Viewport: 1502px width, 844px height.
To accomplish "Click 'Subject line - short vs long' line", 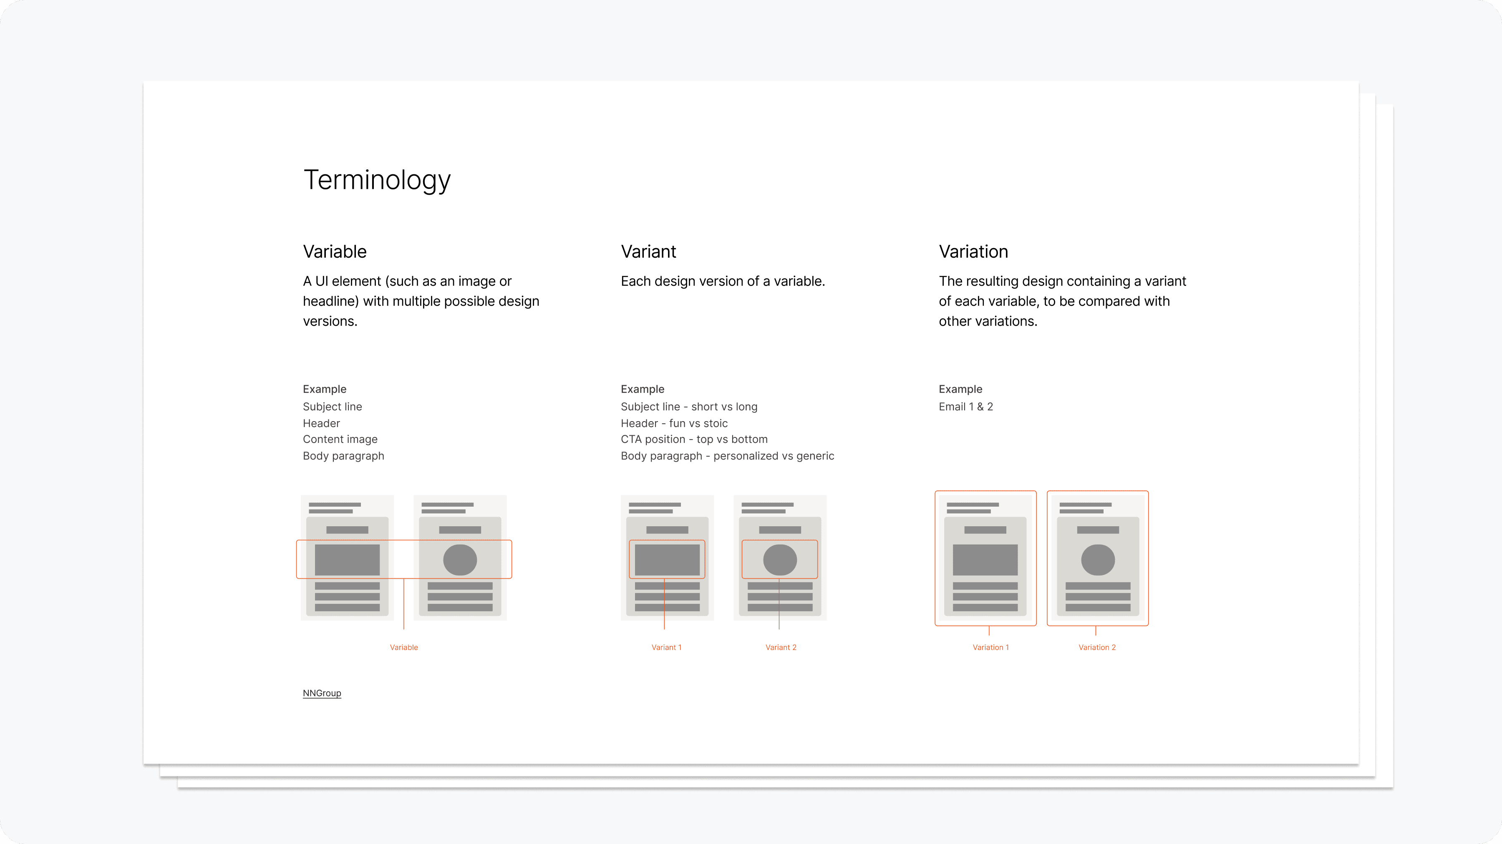I will pyautogui.click(x=688, y=406).
